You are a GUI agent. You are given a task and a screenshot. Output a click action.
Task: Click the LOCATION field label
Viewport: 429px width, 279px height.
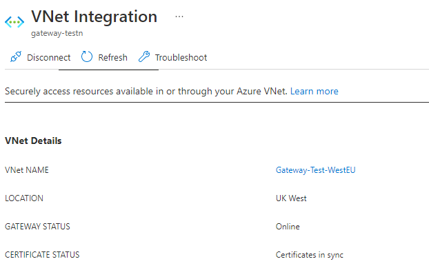click(x=24, y=198)
